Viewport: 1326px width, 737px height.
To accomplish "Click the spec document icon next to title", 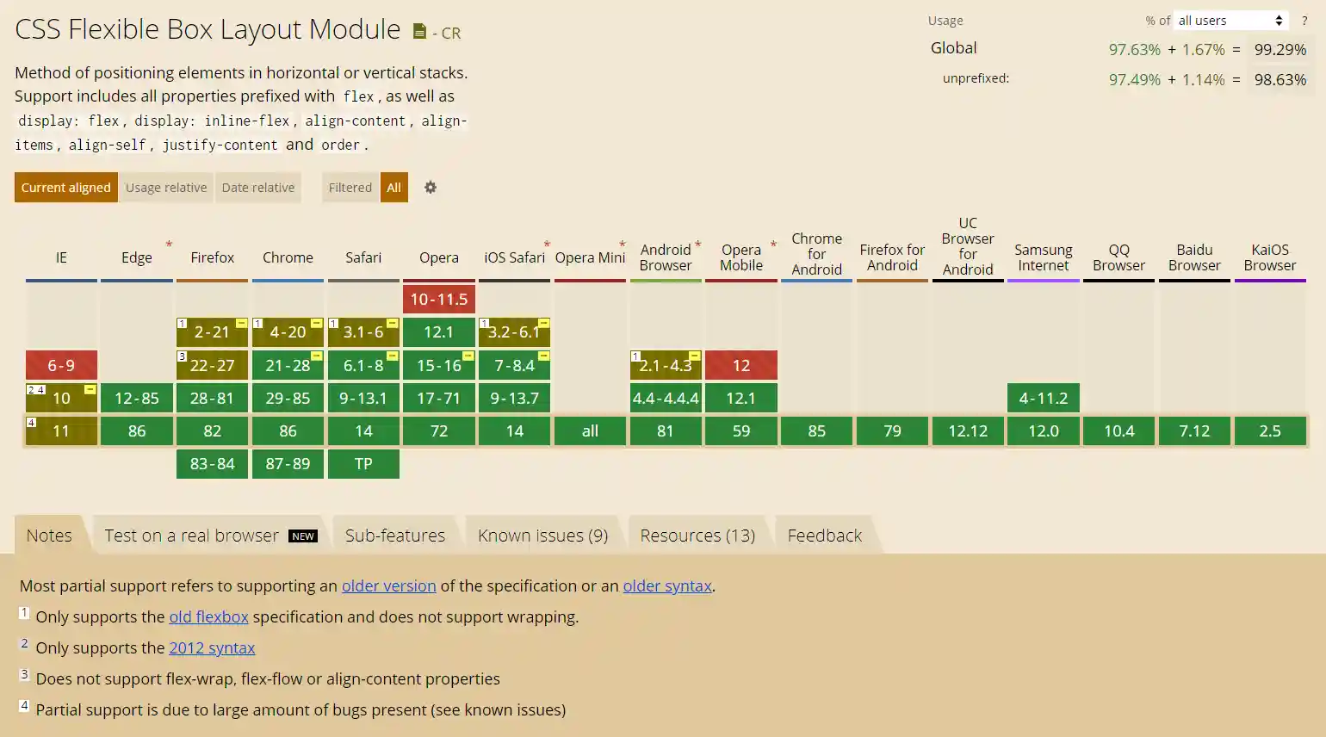I will (x=419, y=32).
